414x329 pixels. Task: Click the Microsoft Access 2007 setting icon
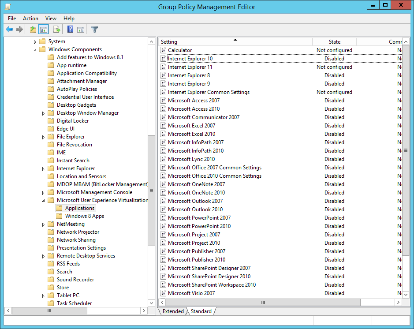click(164, 101)
